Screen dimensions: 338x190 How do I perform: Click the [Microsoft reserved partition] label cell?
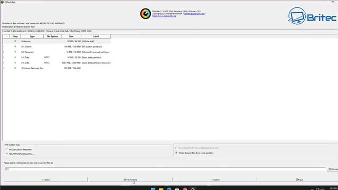(96, 52)
